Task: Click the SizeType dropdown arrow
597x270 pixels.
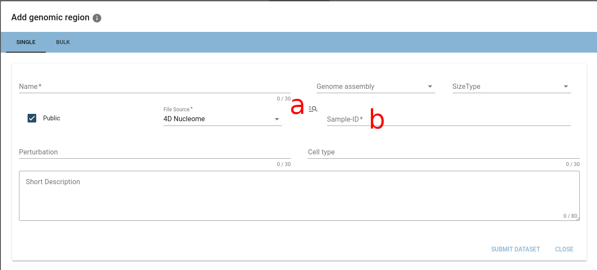Action: tap(566, 86)
